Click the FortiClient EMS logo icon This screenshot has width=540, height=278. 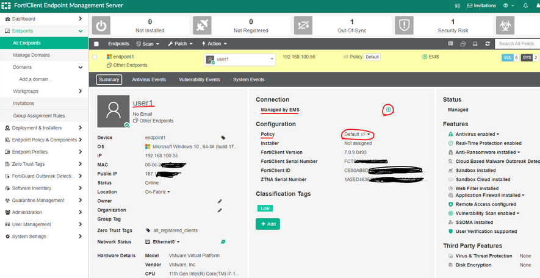pos(6,5)
